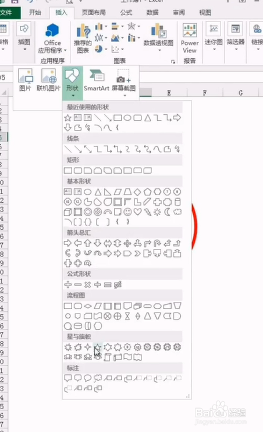Open the Charts group dialog launcher

[x=173, y=62]
